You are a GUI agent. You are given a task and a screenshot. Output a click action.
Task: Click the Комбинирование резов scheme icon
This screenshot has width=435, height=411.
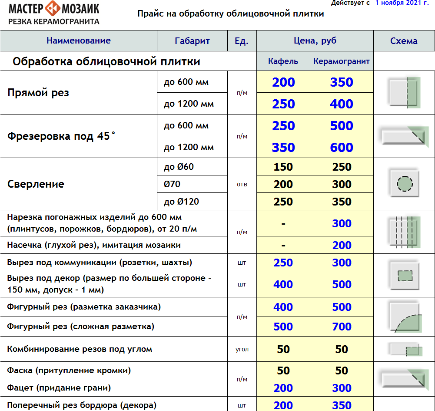click(x=404, y=350)
